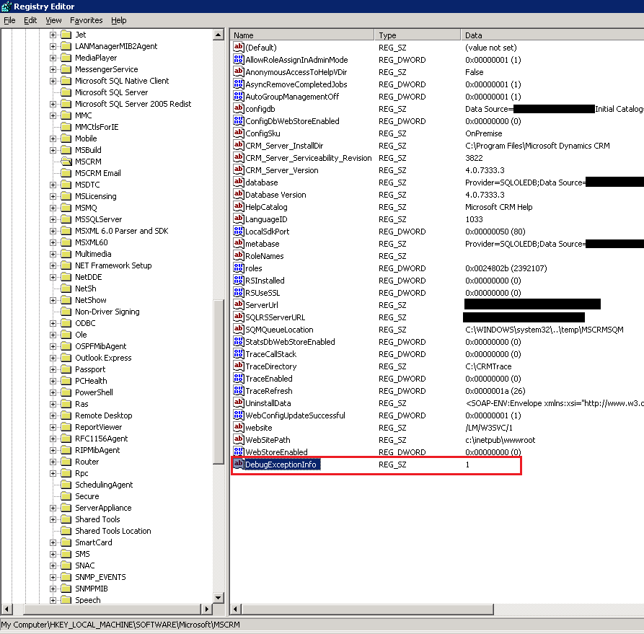Expand the NET Framework Setup key
Viewport: 644px width, 634px height.
(53, 266)
